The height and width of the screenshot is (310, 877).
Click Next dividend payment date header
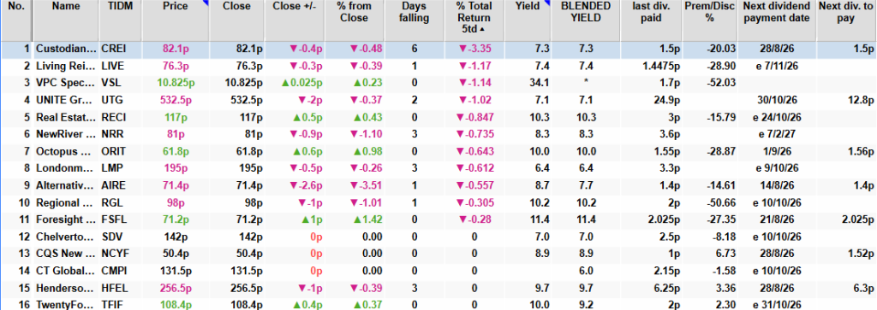[776, 12]
